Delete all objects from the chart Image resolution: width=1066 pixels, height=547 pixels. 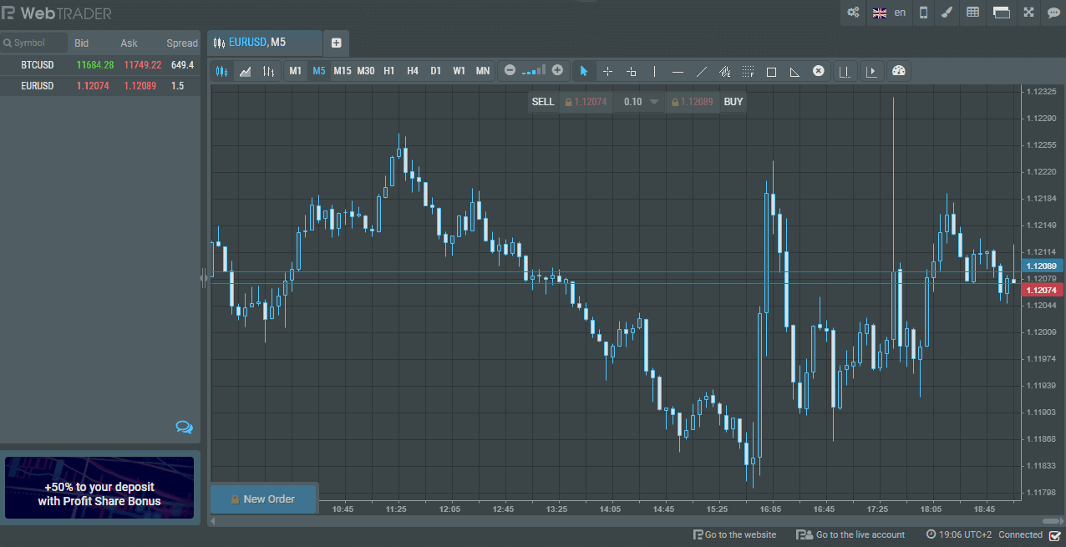(x=818, y=71)
